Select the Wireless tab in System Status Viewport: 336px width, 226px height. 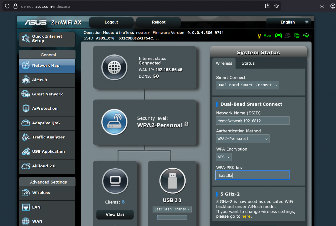(x=224, y=63)
